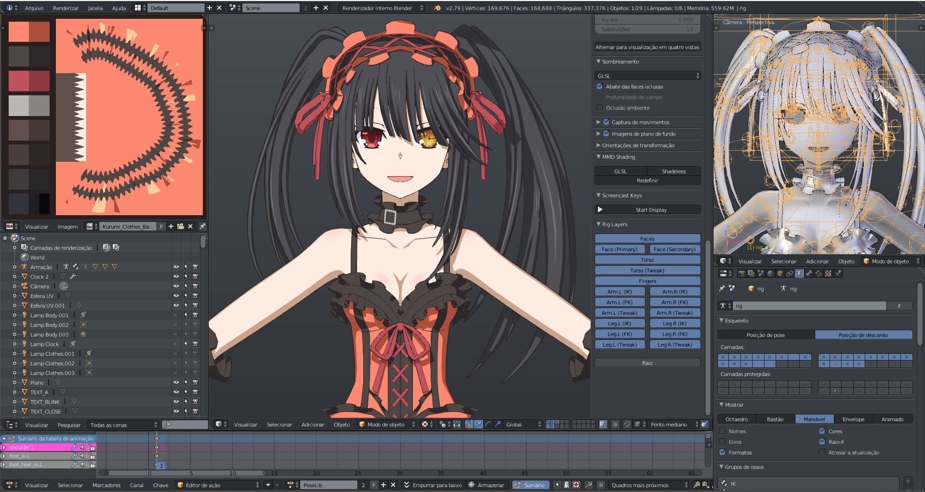This screenshot has width=925, height=492.
Task: Toggle 'Captura de movimentos' checkbox
Action: [x=606, y=122]
